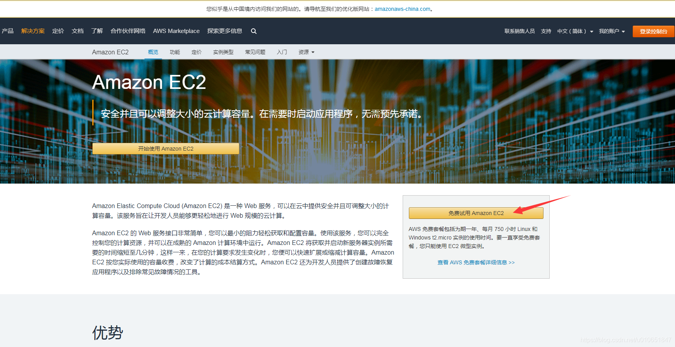
Task: Open the 入门 tab
Action: pyautogui.click(x=282, y=52)
